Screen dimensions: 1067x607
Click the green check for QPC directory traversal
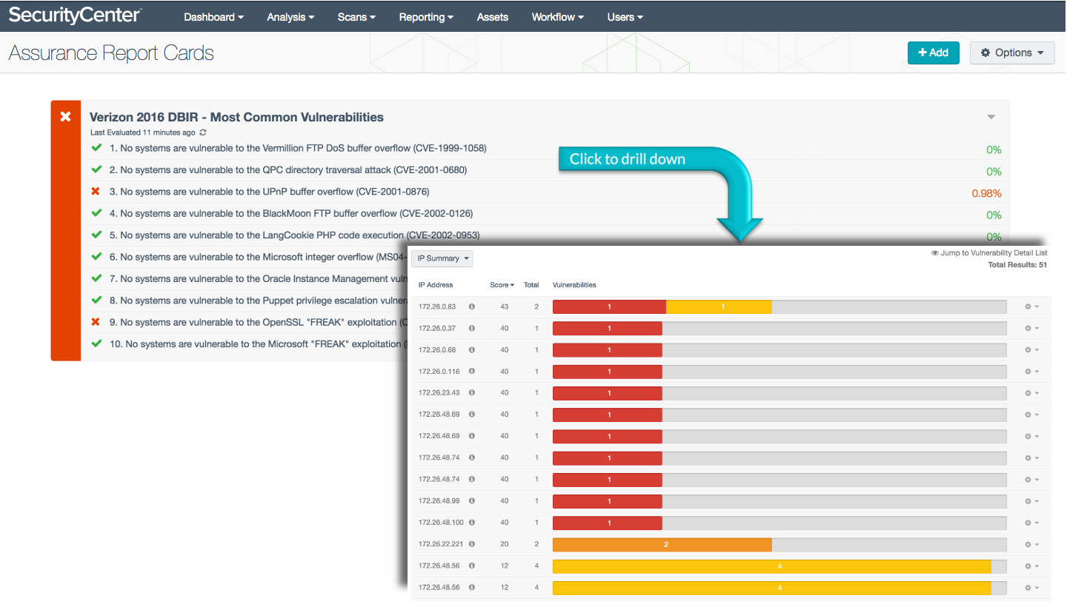[96, 170]
